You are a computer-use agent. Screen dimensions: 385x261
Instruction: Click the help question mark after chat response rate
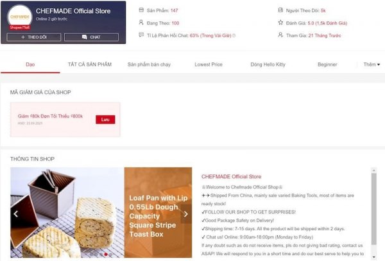[x=234, y=35]
